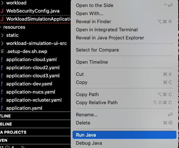The height and width of the screenshot is (148, 179).
Task: Expand the workload folder chevron
Action: point(2,3)
